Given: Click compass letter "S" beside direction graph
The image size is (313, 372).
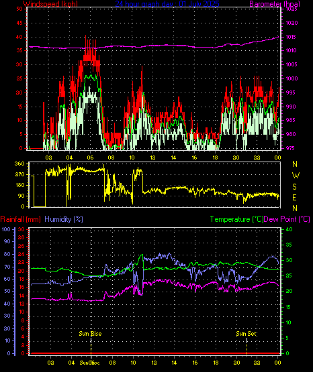Looking at the screenshot, I should click(x=295, y=187).
